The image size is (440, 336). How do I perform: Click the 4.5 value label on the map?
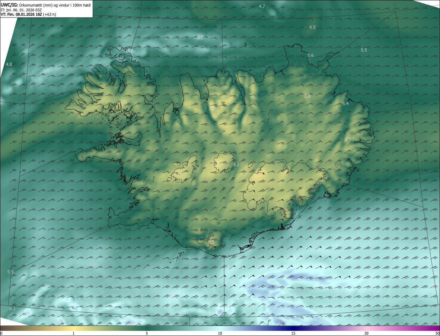point(312,27)
